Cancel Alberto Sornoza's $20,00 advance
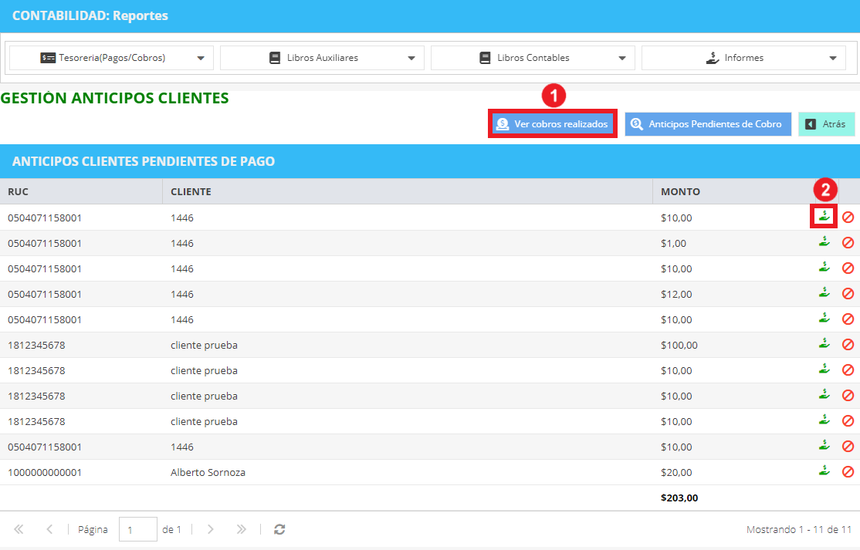 coord(848,471)
